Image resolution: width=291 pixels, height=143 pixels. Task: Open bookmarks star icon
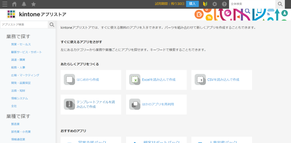click(x=33, y=4)
